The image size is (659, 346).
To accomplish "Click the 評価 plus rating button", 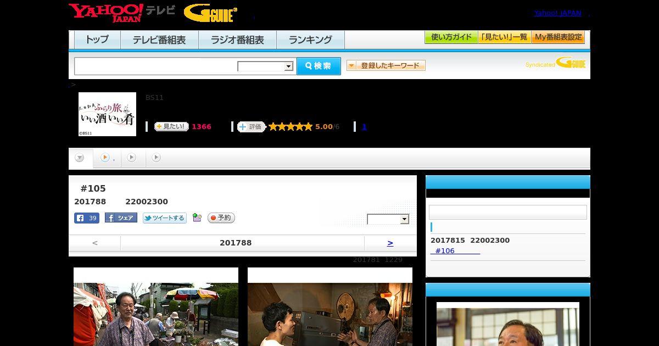I will (x=252, y=126).
